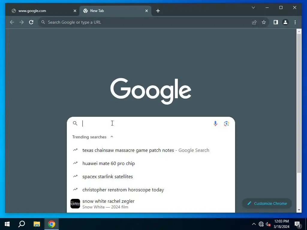Click the scrollbar down arrow
The image size is (307, 230).
299,210
